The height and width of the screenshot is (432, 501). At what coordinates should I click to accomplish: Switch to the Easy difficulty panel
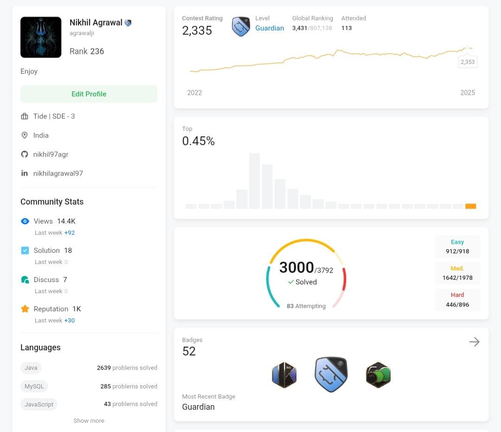(457, 246)
